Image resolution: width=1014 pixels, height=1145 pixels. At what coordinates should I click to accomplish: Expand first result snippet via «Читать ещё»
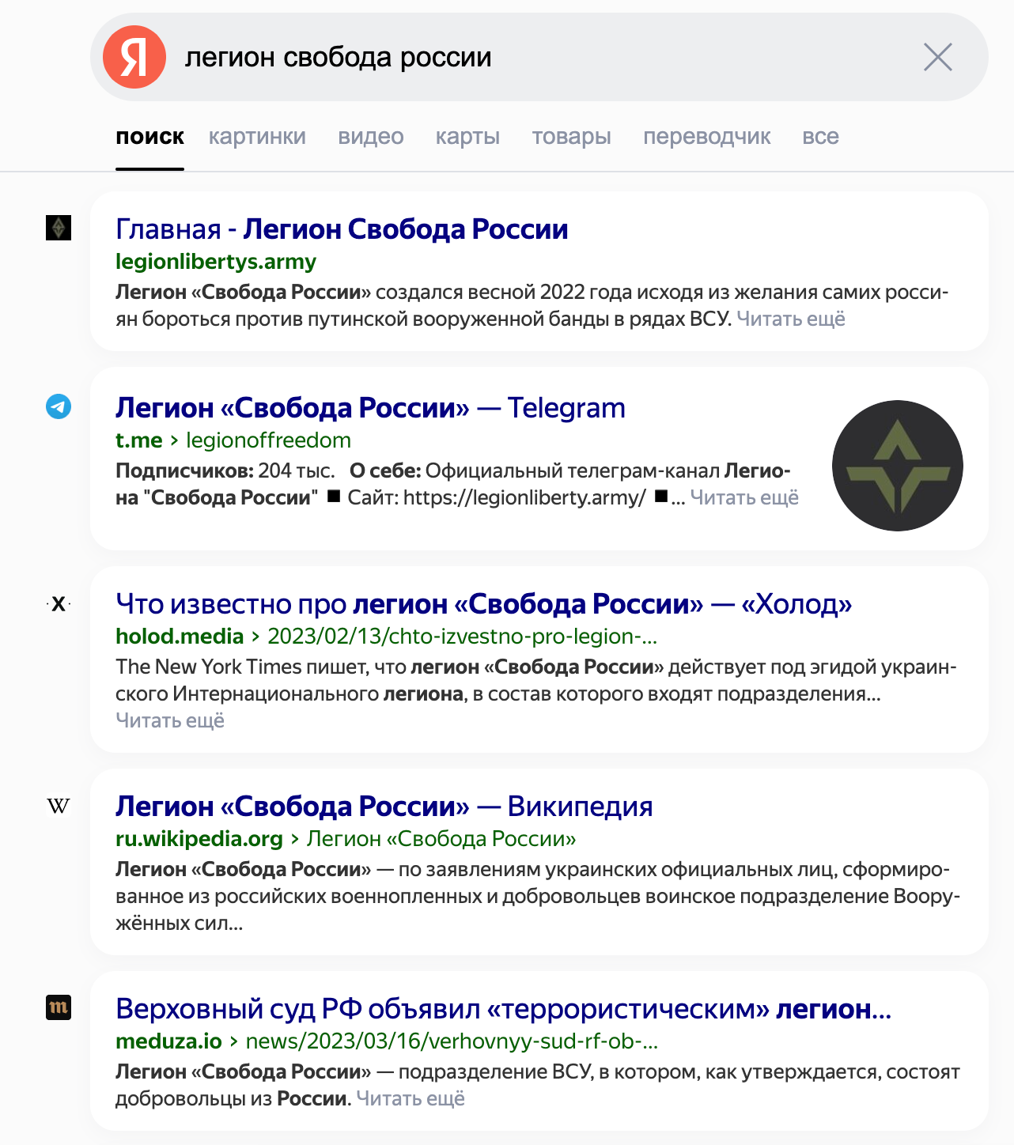pyautogui.click(x=791, y=319)
